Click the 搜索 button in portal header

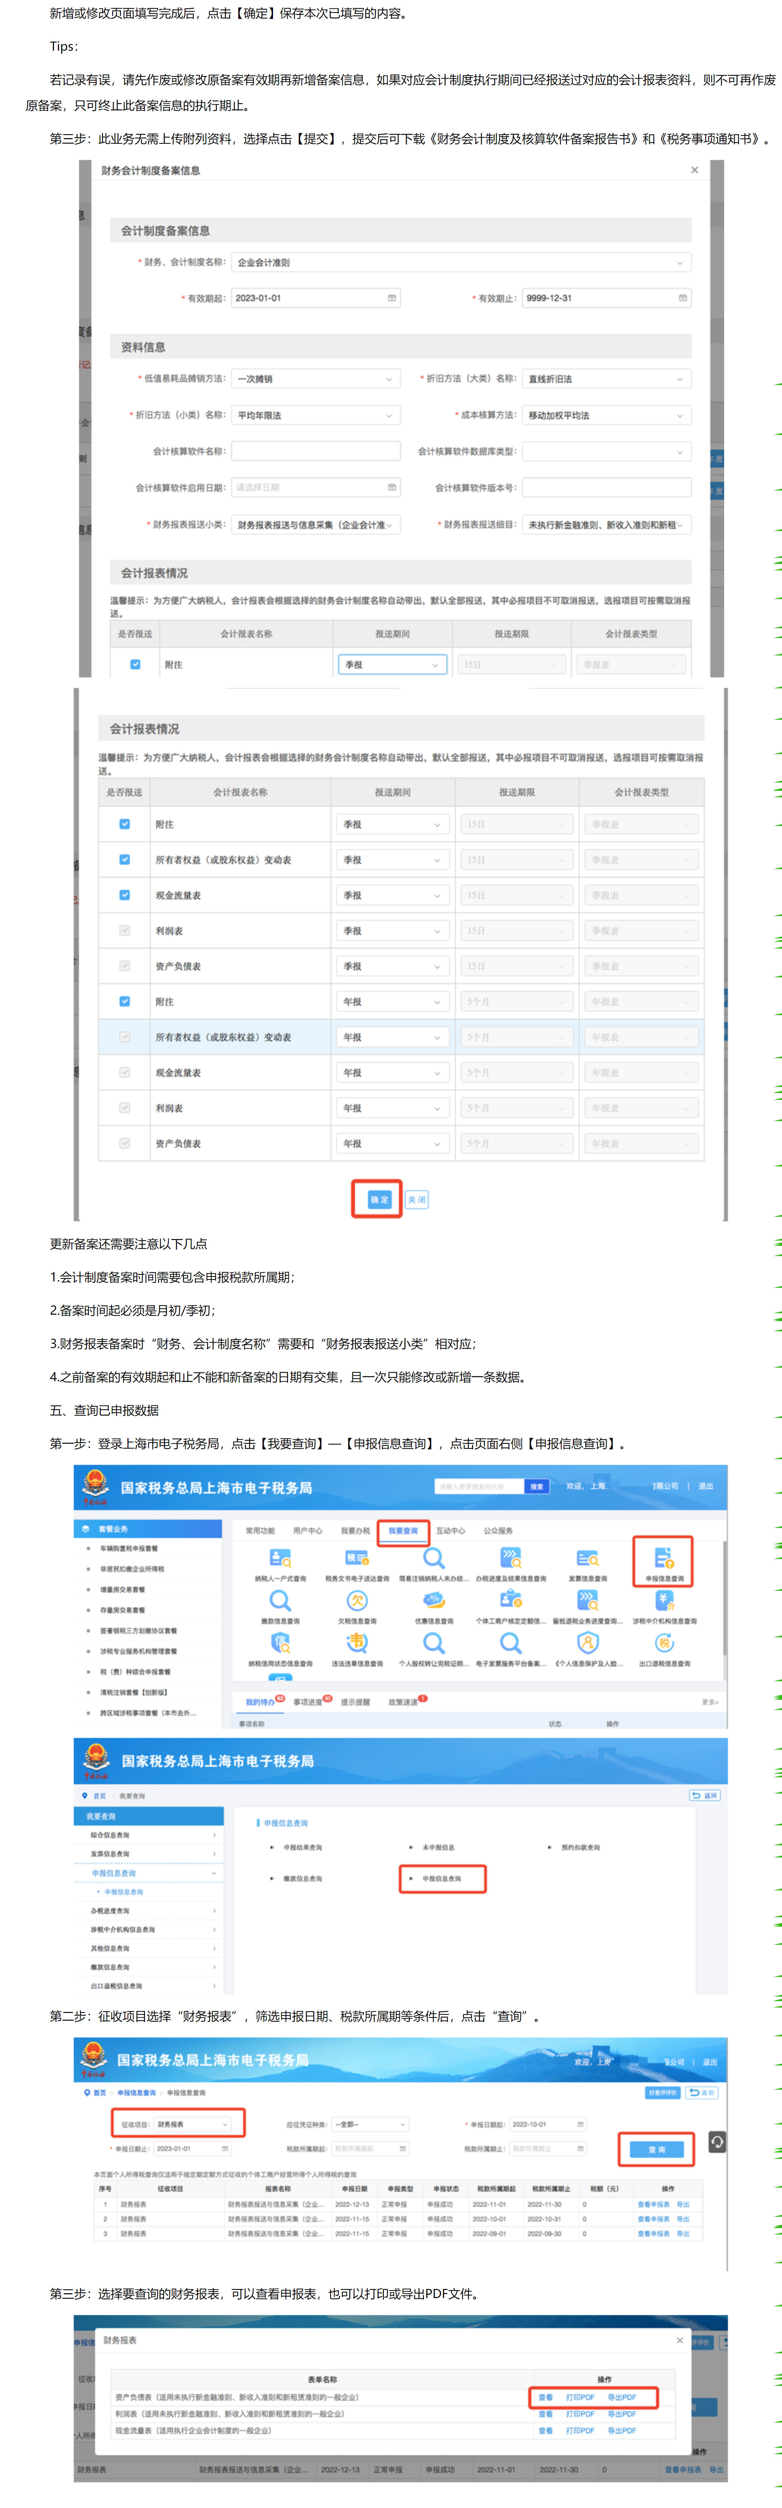(537, 1487)
